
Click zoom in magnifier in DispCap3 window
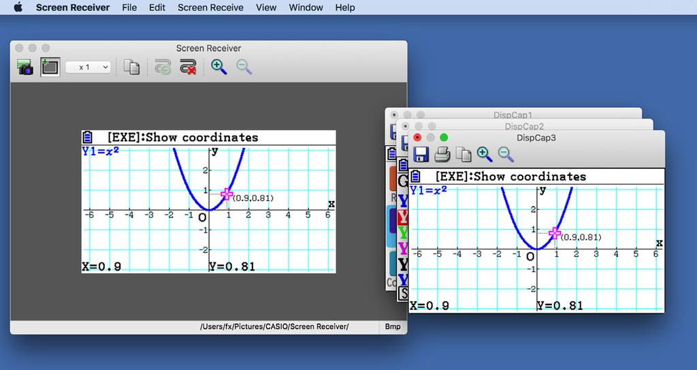(485, 155)
